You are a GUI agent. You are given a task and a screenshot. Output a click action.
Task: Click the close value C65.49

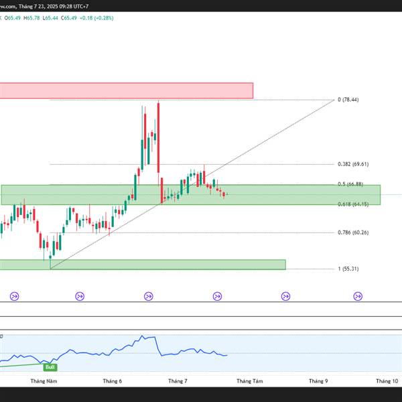[x=69, y=18]
